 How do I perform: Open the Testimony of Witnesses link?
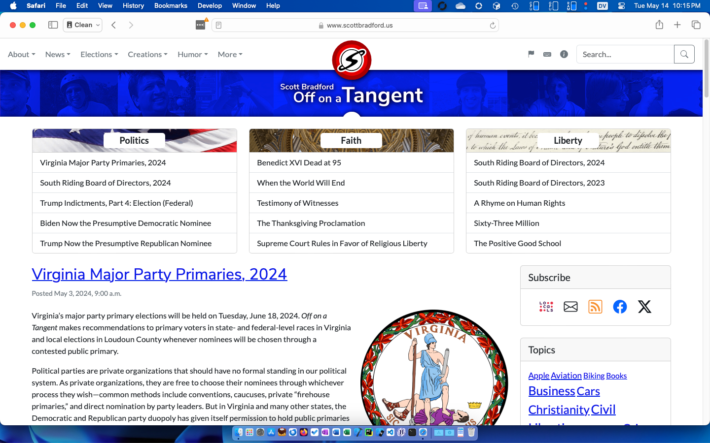pyautogui.click(x=297, y=203)
